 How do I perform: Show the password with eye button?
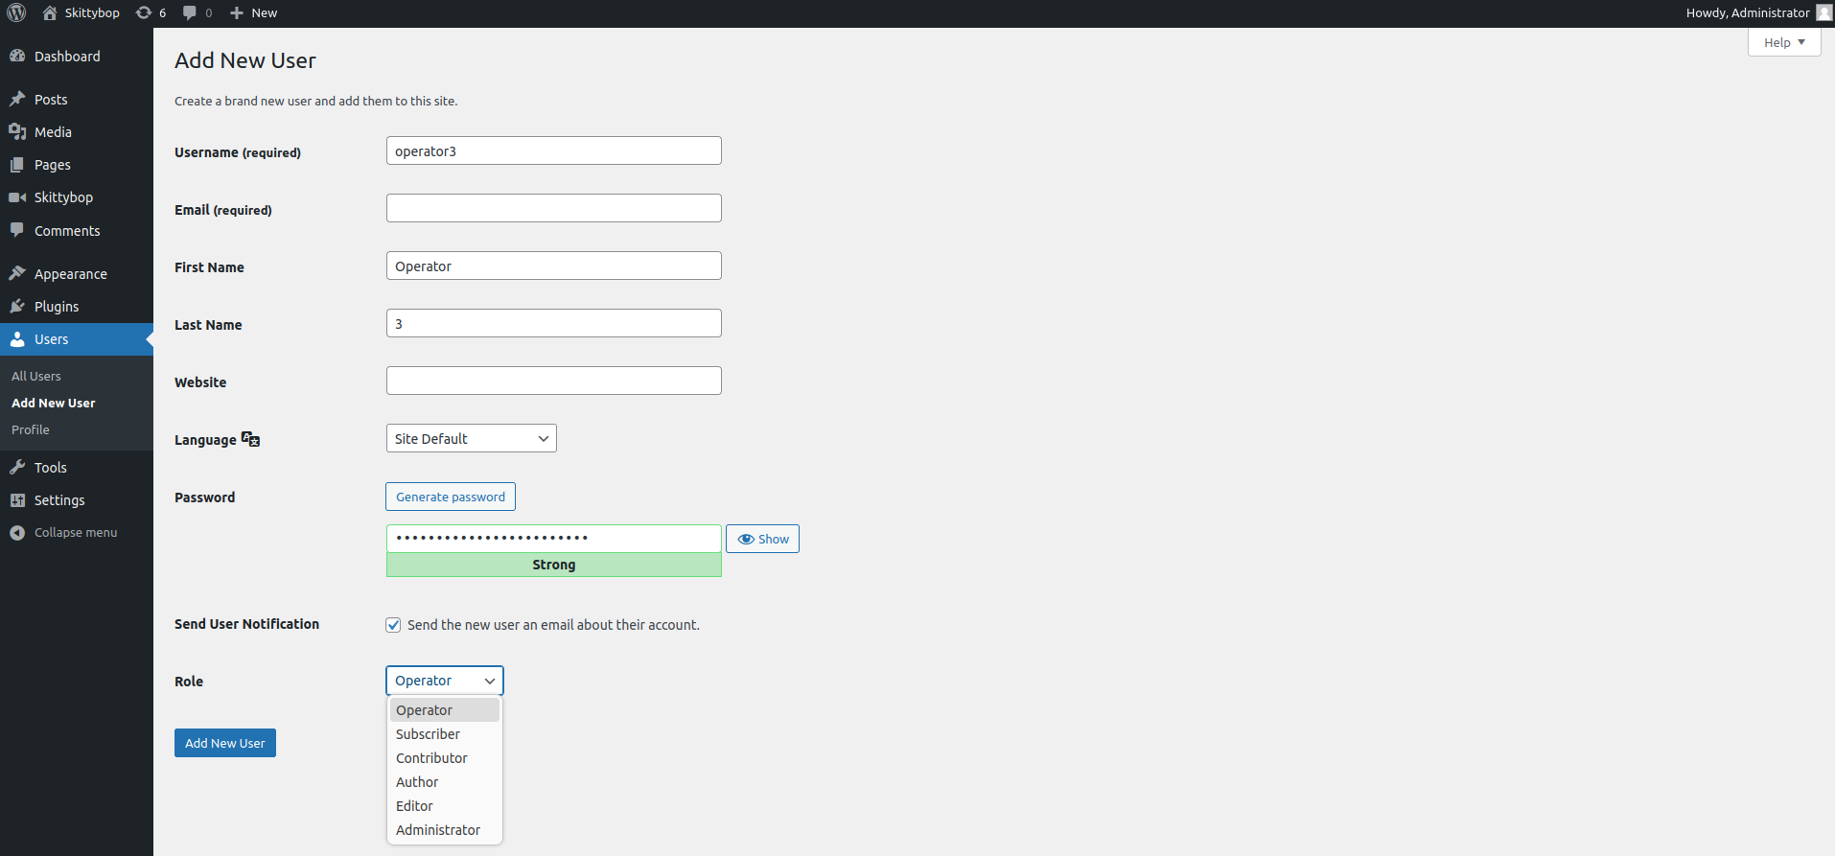[x=762, y=539]
